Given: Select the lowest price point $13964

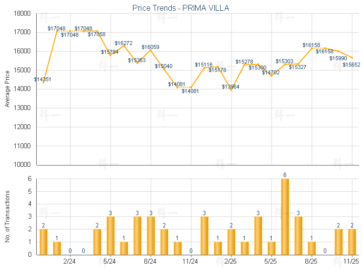Looking at the screenshot, I should click(231, 90).
